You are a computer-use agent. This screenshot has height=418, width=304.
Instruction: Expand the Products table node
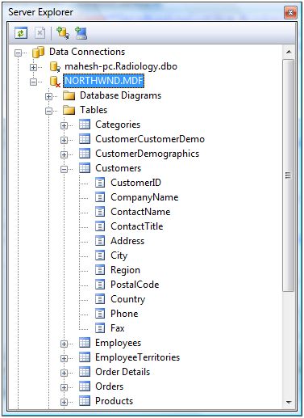coord(64,402)
